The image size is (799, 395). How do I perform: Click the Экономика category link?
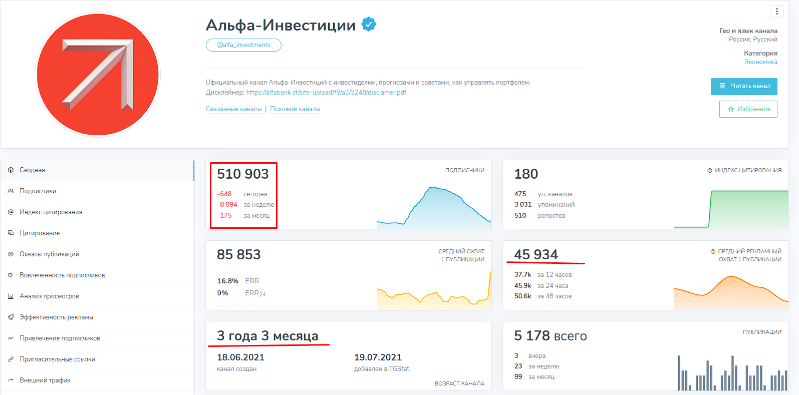point(760,62)
